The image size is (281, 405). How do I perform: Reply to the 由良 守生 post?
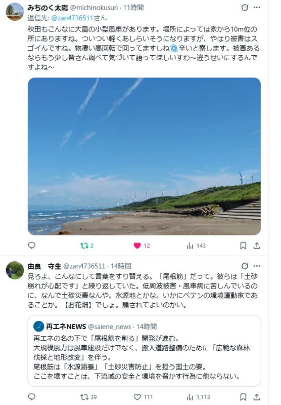32,396
